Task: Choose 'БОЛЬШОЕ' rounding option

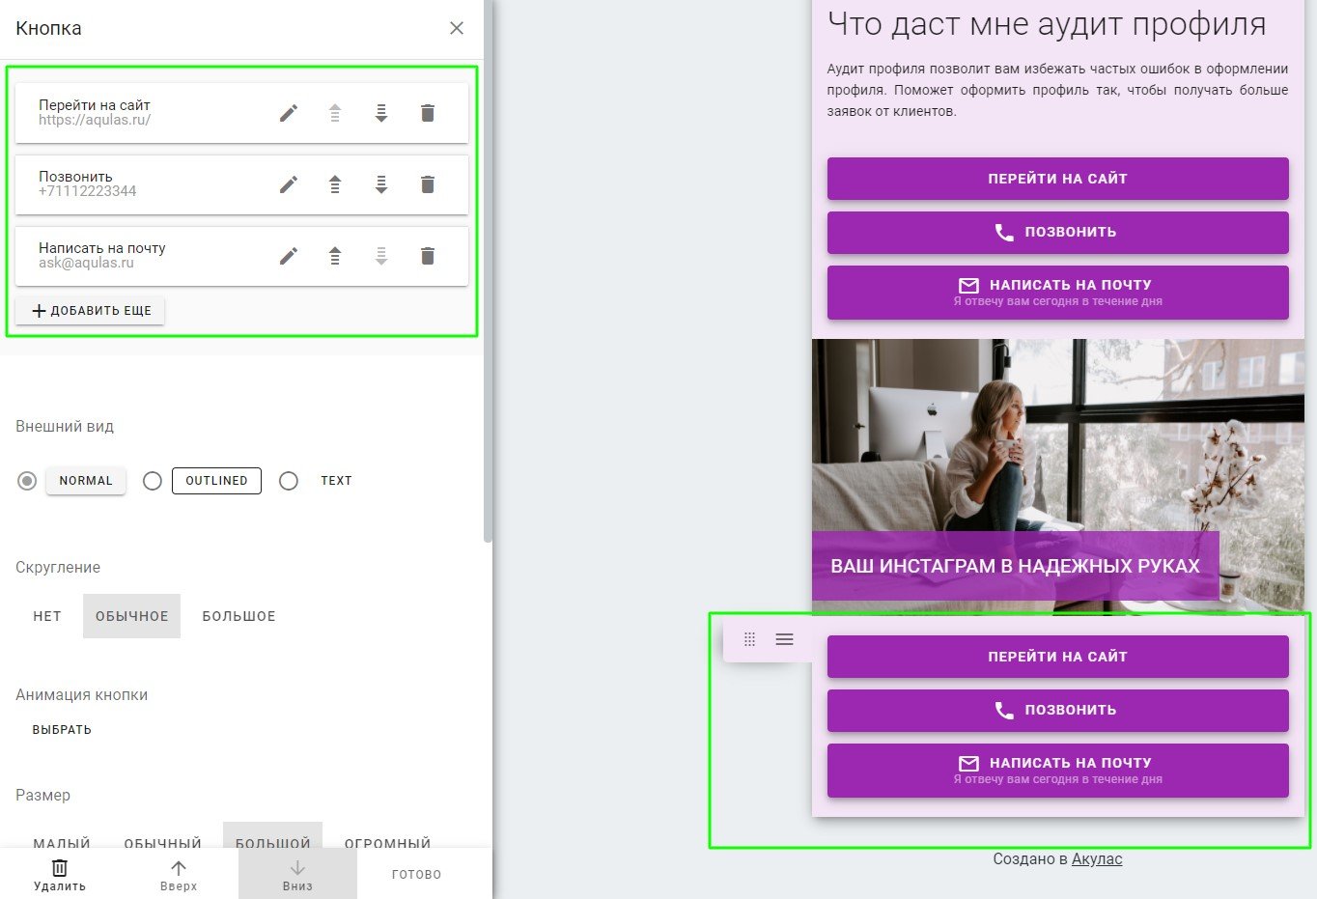Action: pos(239,616)
